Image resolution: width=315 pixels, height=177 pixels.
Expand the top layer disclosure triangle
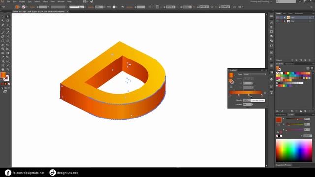284,18
